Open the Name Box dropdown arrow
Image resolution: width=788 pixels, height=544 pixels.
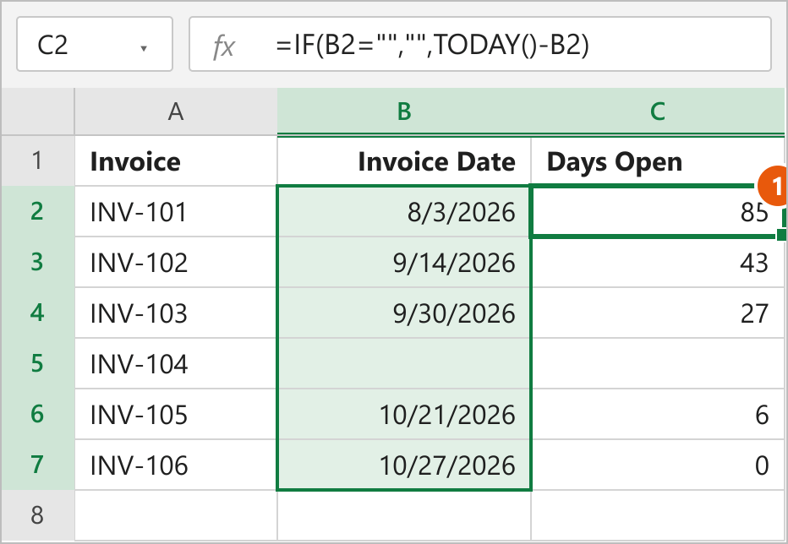[144, 48]
